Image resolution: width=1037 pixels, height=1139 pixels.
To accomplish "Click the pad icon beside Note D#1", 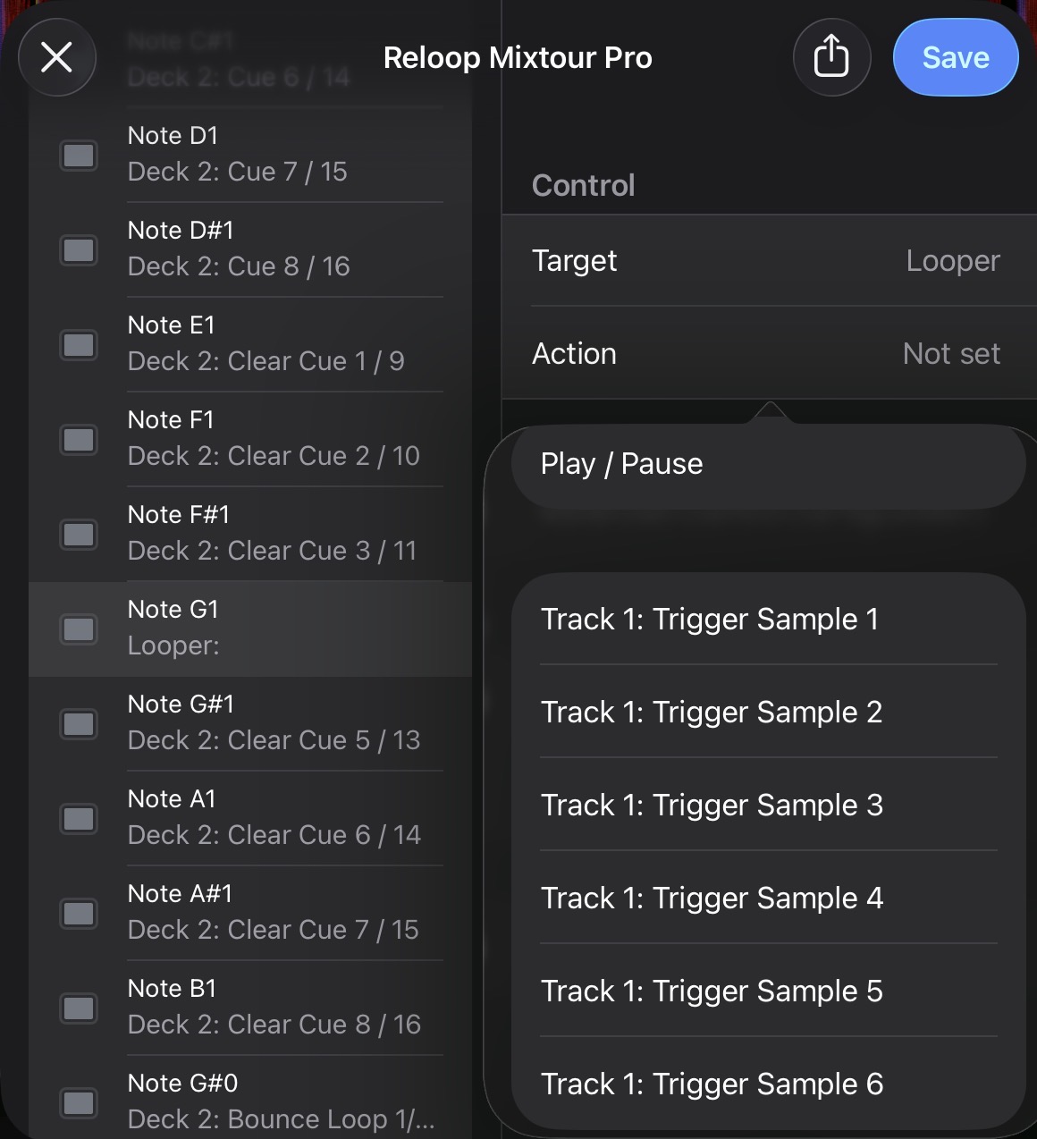I will 79,250.
